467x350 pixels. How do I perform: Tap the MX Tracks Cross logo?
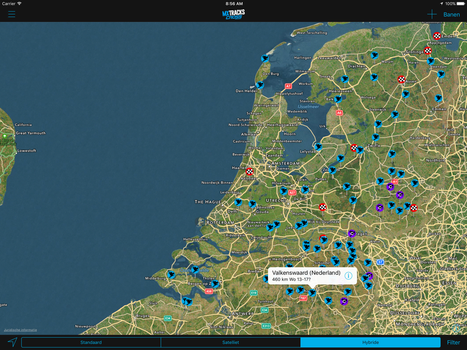click(x=233, y=14)
